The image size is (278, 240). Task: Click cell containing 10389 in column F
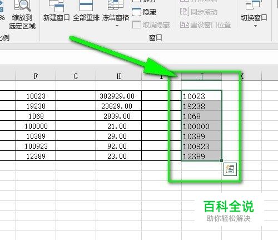coord(36,136)
